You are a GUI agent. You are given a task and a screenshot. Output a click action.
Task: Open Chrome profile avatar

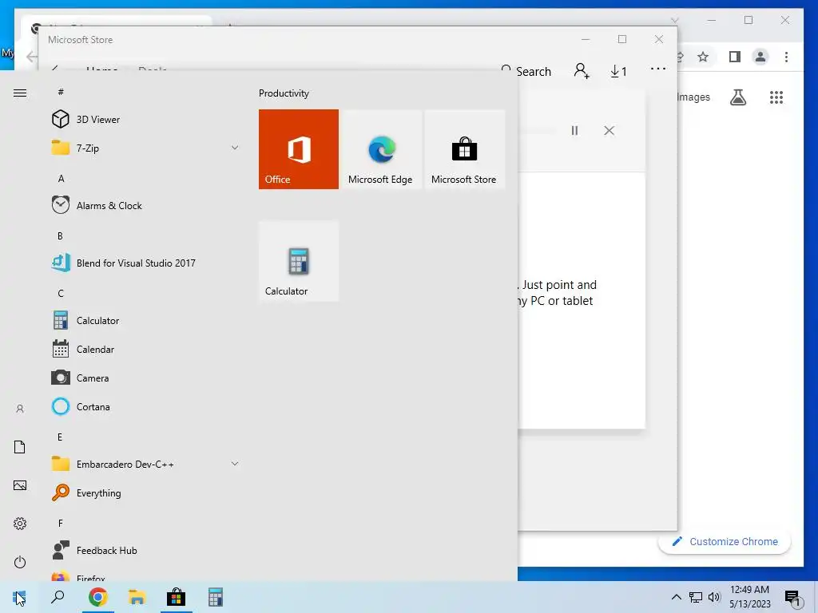pyautogui.click(x=760, y=57)
